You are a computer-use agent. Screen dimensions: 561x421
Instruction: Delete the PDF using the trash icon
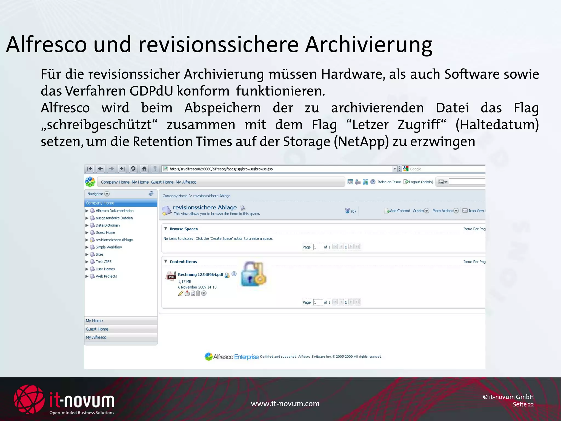point(198,294)
